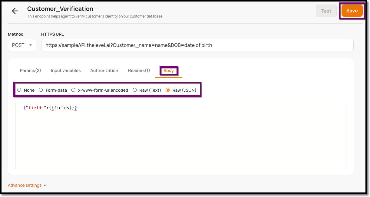This screenshot has height=197, width=370.
Task: Switch to the Params(2) tab
Action: point(30,71)
